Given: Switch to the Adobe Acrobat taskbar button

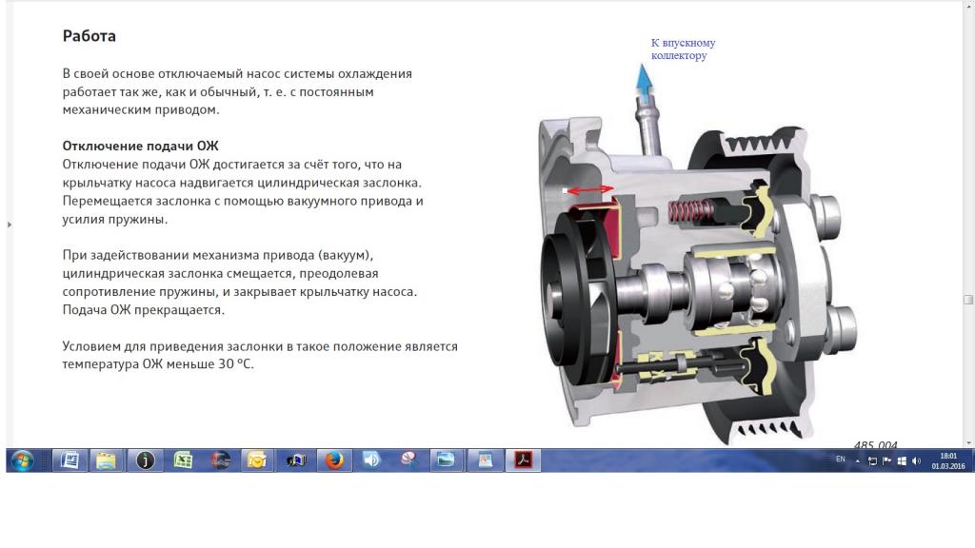Looking at the screenshot, I should [x=523, y=460].
